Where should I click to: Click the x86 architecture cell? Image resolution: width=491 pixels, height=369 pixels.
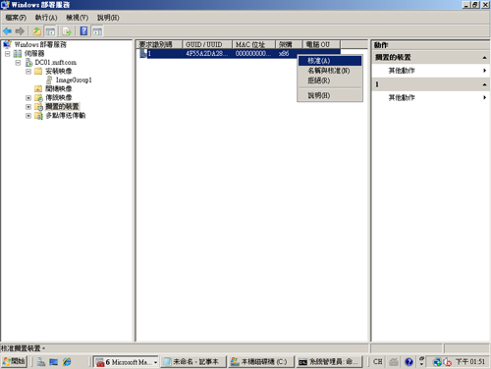coord(284,53)
